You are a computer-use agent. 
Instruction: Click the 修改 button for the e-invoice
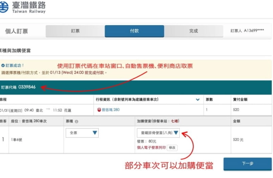coord(172,147)
